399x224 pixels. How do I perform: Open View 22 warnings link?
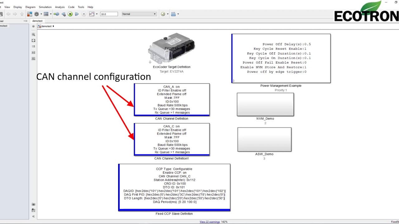click(x=209, y=222)
